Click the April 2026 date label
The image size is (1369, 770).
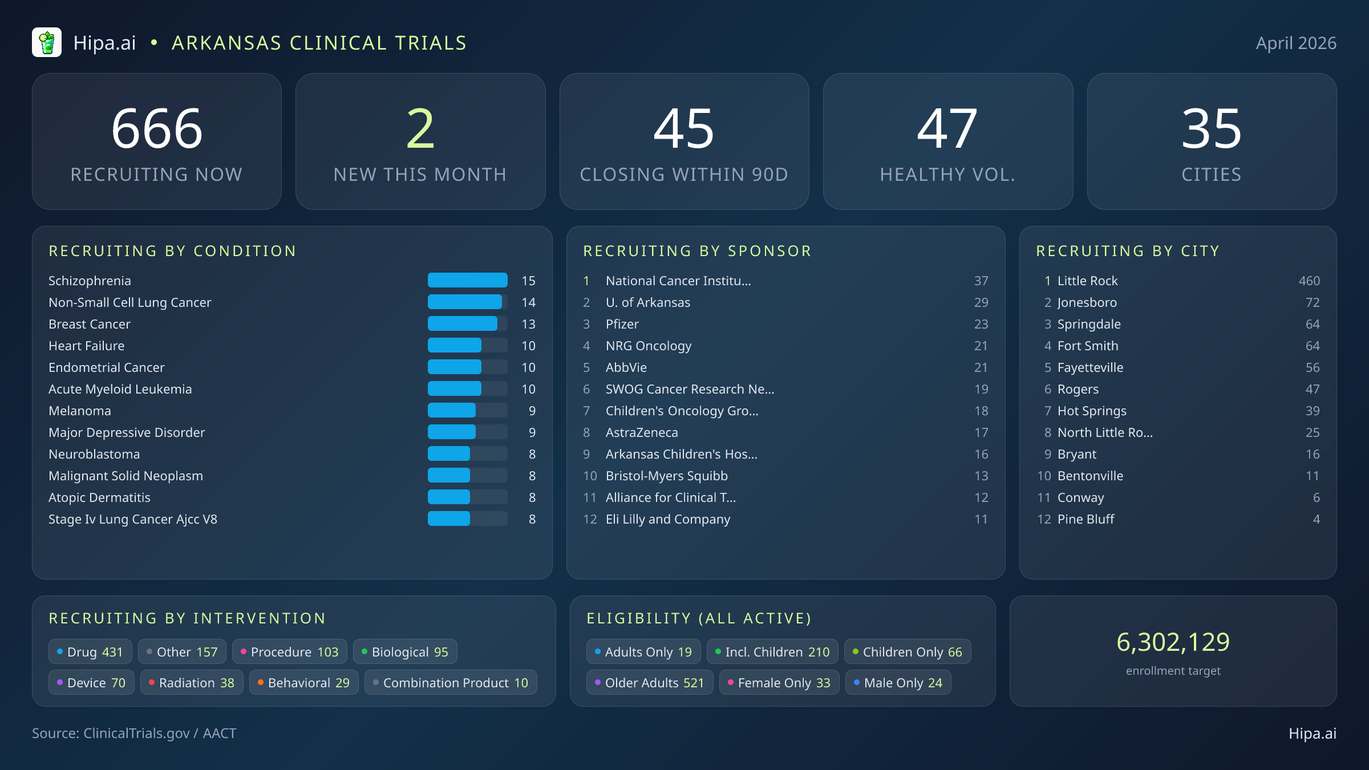pyautogui.click(x=1296, y=43)
